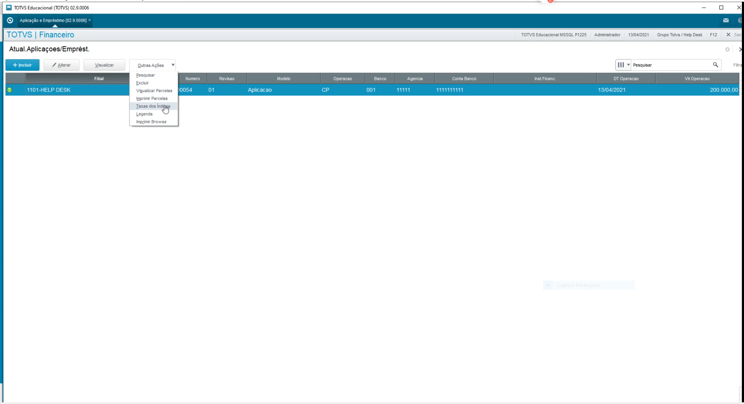The image size is (744, 404).
Task: Sort by Revisao column header
Action: click(x=227, y=79)
